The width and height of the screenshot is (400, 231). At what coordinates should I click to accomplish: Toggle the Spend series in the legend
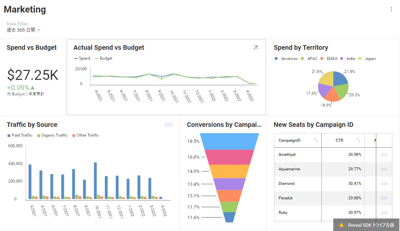(82, 58)
